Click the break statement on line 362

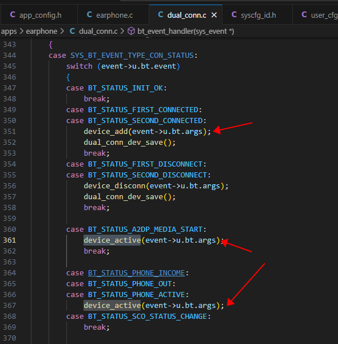pos(97,251)
